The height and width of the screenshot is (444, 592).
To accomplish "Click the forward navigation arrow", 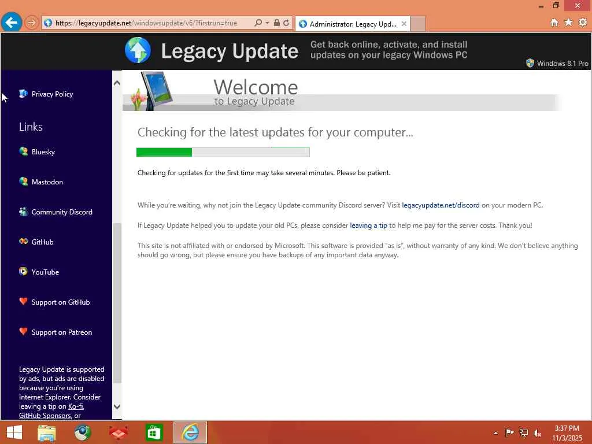I will pos(31,23).
